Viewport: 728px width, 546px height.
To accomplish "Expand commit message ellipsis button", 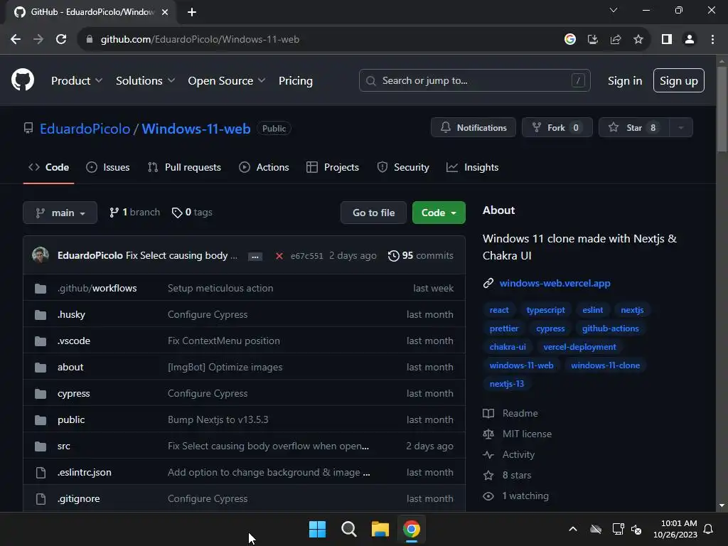I will coord(255,256).
